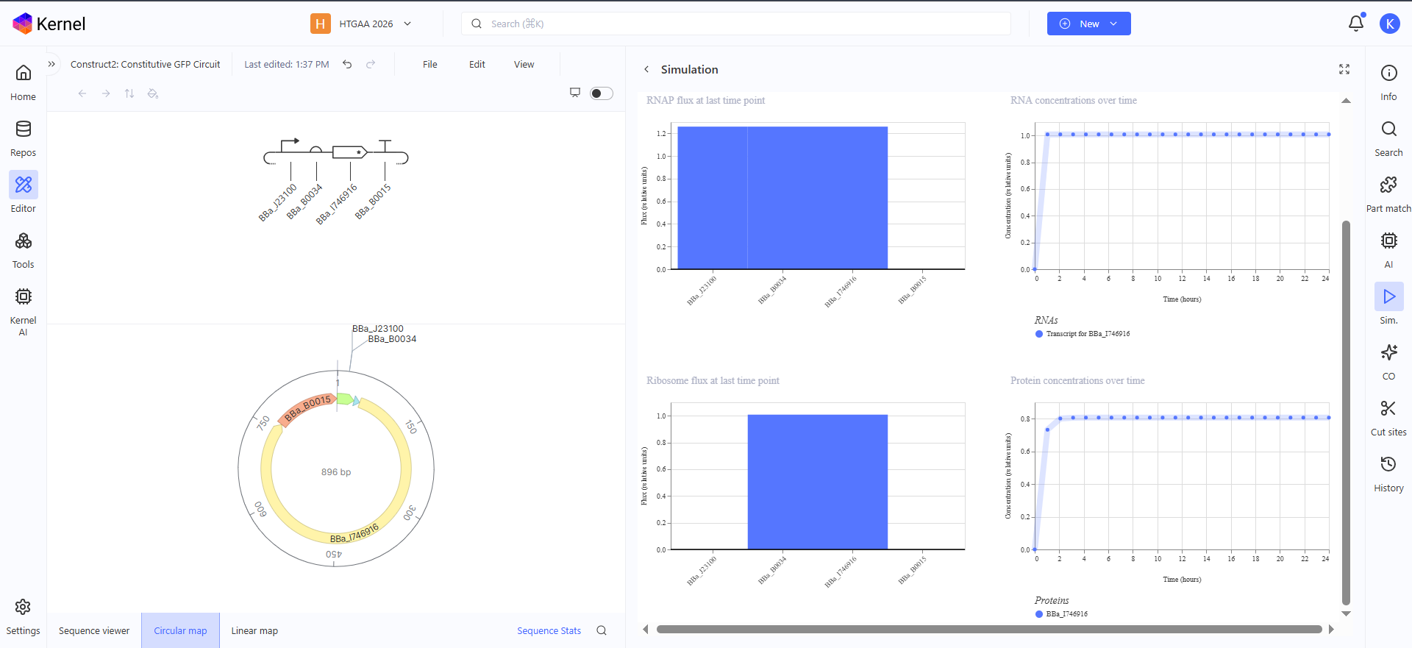Click the coding sequence glyph in SBOL diagram
The height and width of the screenshot is (648, 1412).
pos(350,152)
